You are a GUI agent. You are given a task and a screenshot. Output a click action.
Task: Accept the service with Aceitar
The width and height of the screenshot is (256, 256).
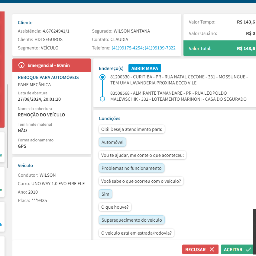(237, 249)
